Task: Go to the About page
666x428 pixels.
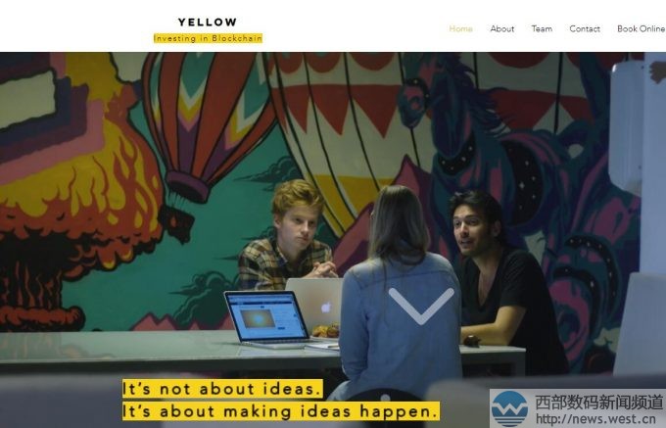Action: 502,28
